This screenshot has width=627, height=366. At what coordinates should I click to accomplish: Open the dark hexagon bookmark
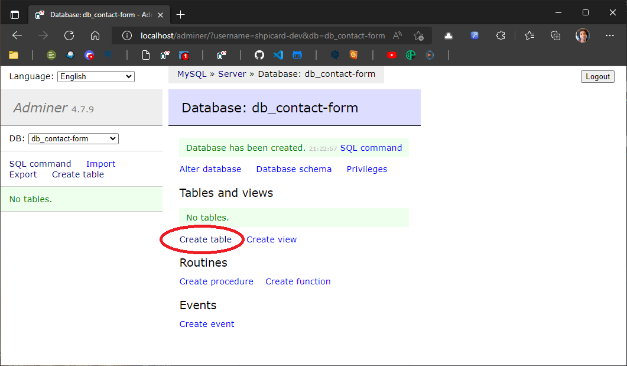pyautogui.click(x=335, y=55)
